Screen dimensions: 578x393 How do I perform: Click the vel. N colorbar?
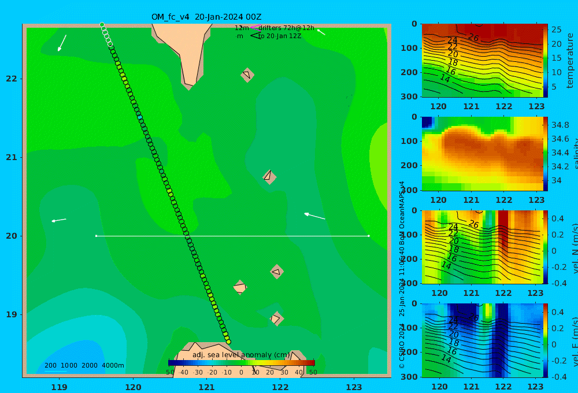coord(546,247)
